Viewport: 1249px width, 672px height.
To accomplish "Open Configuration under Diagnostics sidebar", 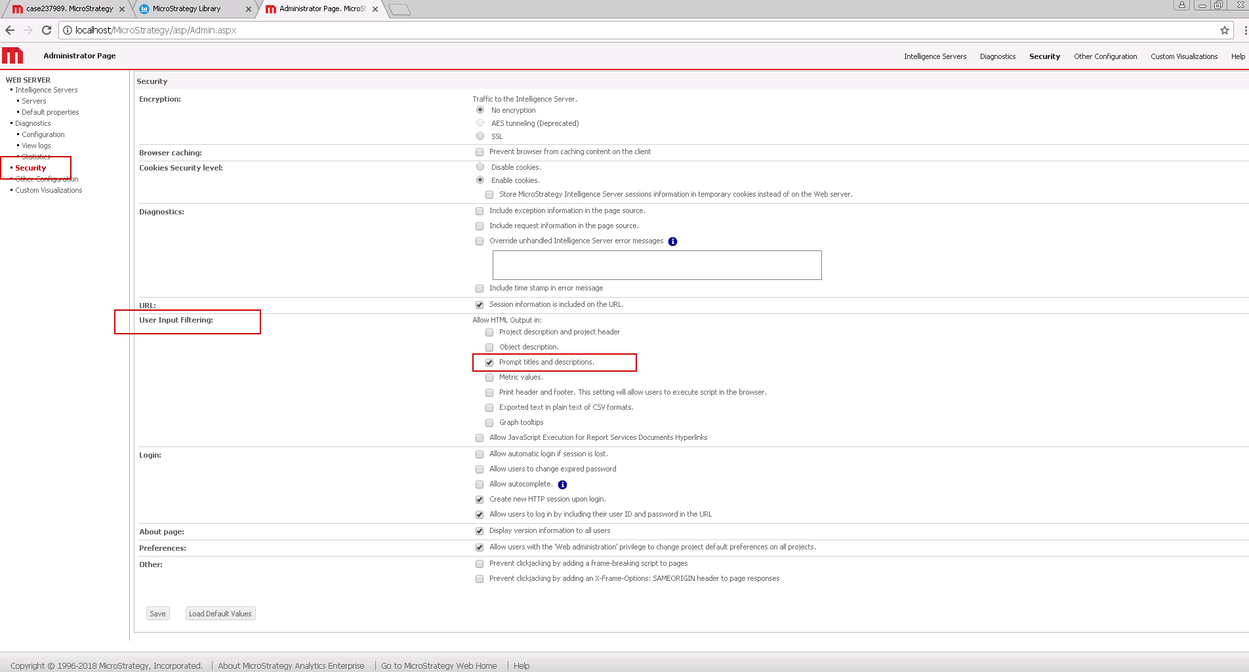I will pos(43,134).
